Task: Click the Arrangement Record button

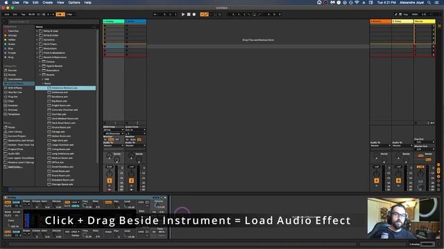Action: coord(194,15)
